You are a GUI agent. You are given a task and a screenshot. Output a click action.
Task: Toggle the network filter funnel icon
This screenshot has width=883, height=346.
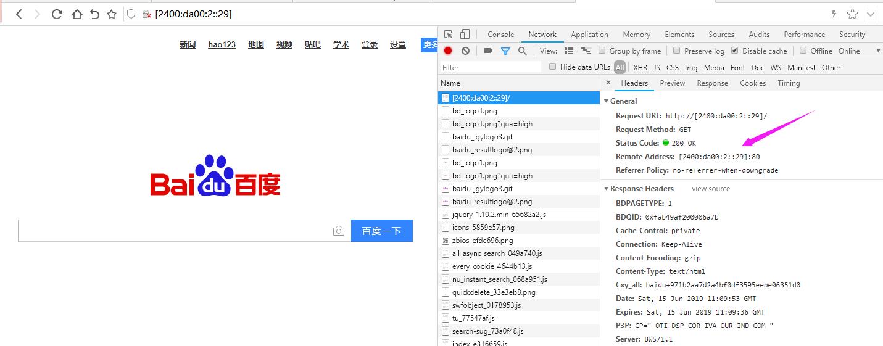click(x=505, y=51)
